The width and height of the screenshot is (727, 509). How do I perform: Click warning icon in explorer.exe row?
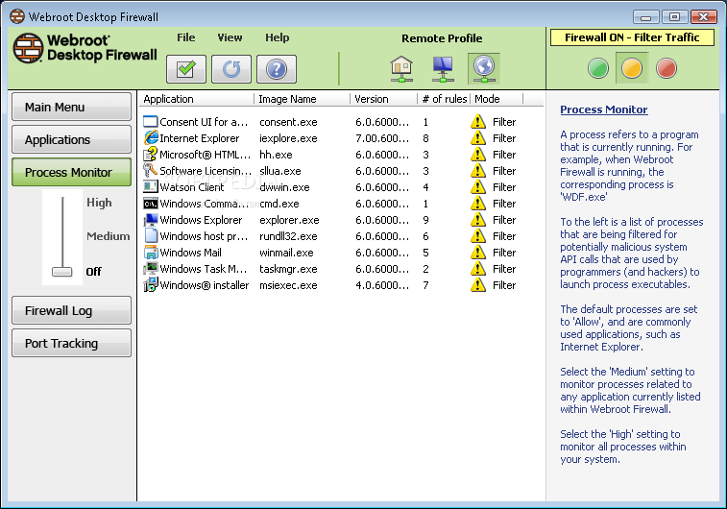[478, 220]
